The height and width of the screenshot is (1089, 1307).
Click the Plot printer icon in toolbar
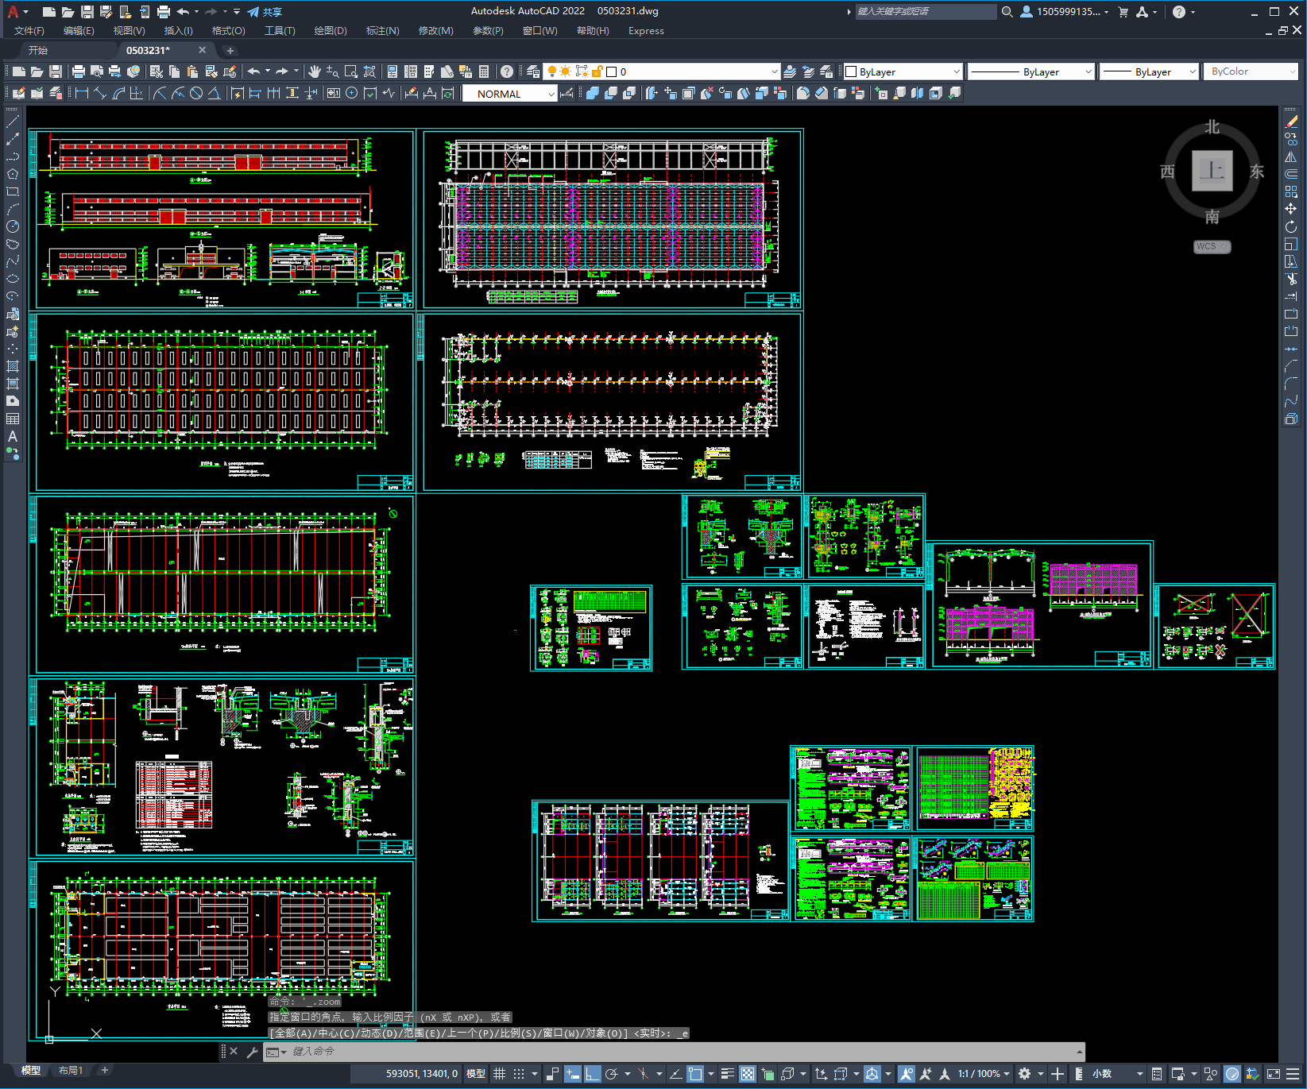[79, 71]
